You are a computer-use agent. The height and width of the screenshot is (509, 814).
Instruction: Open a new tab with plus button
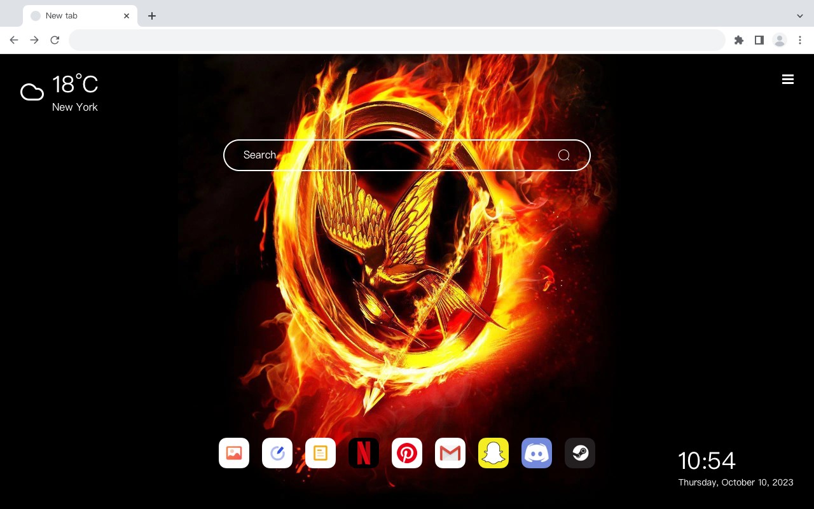152,16
